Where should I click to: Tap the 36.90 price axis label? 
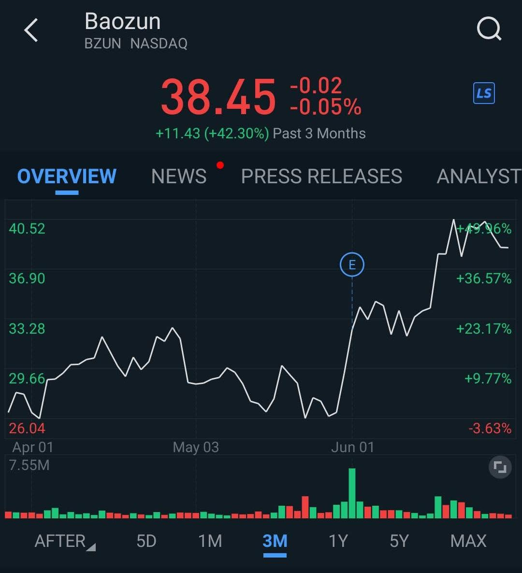click(27, 279)
